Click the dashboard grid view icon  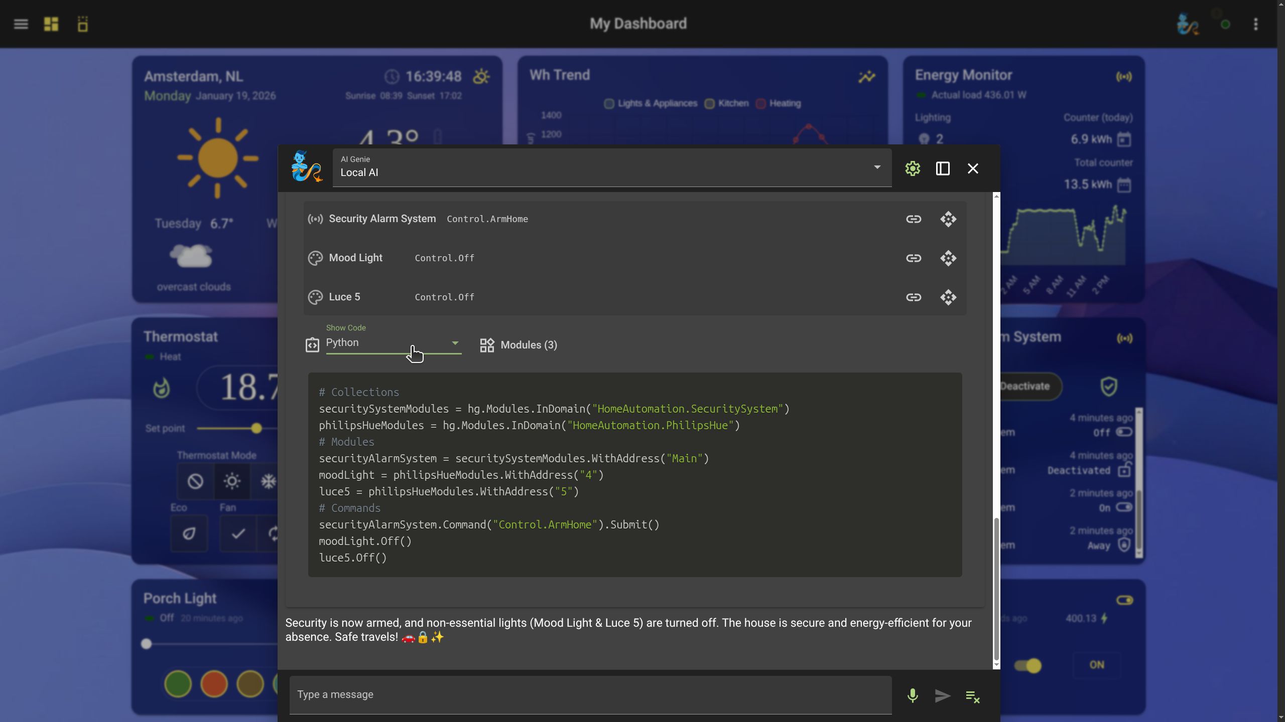click(x=51, y=24)
